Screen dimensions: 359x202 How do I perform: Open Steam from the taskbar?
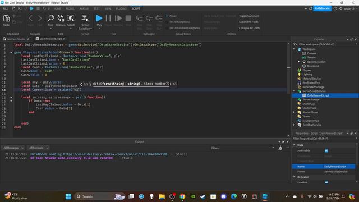pyautogui.click(x=203, y=196)
